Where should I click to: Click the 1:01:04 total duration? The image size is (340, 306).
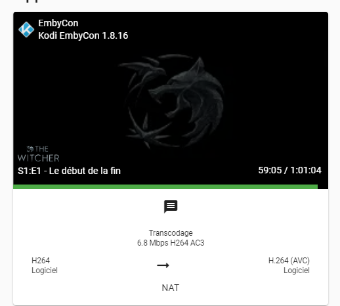point(306,170)
